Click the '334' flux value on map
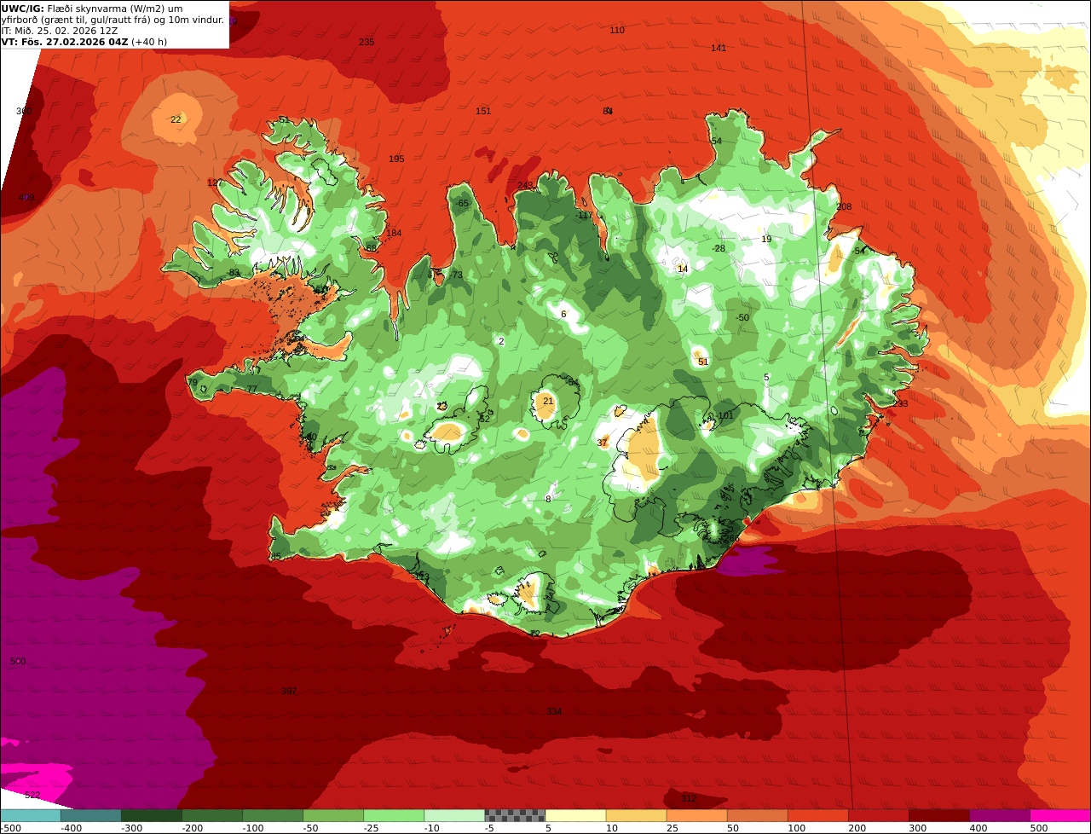The image size is (1091, 834). point(554,711)
